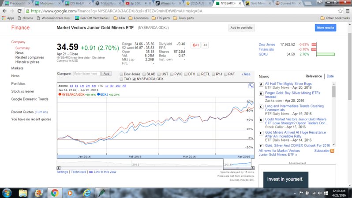Image resolution: width=352 pixels, height=198 pixels.
Task: Click news marker A icon
Action: click(x=261, y=84)
